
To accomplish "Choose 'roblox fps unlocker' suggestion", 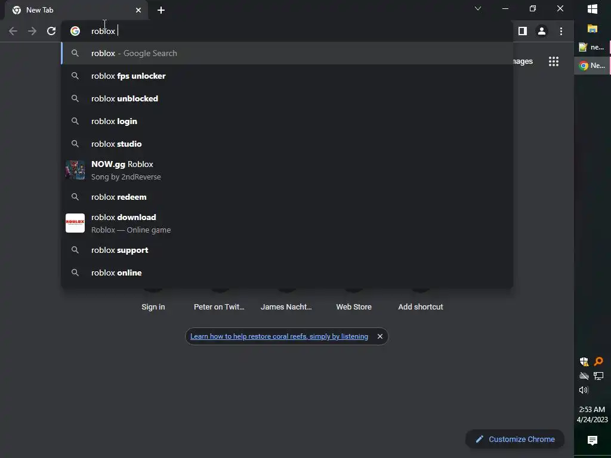I will [x=287, y=76].
